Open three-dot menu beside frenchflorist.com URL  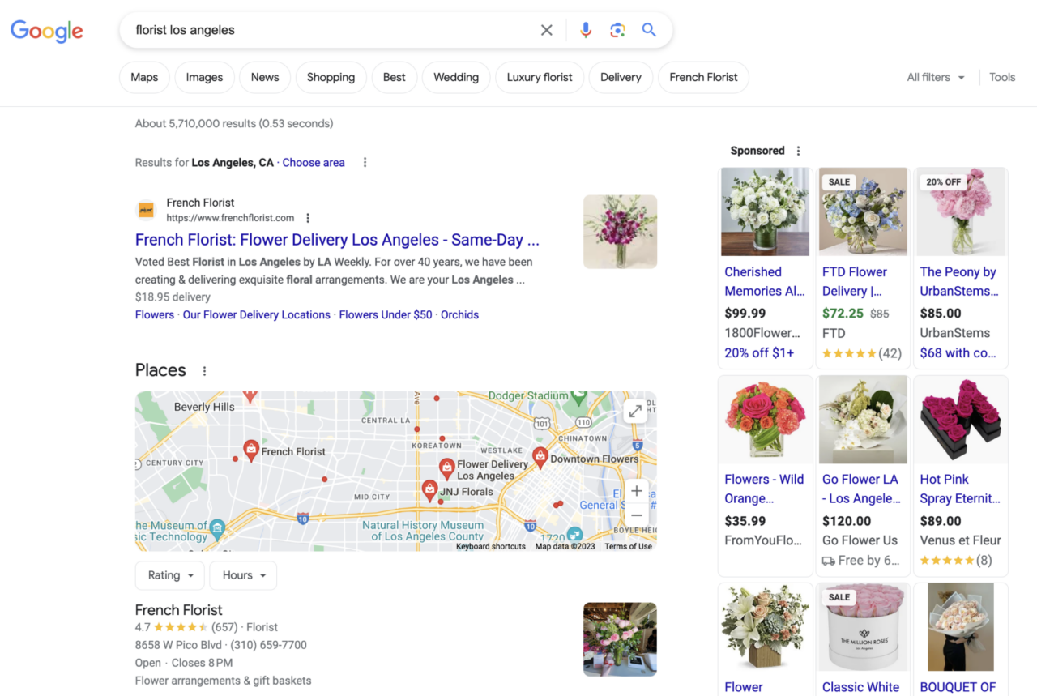pos(308,218)
